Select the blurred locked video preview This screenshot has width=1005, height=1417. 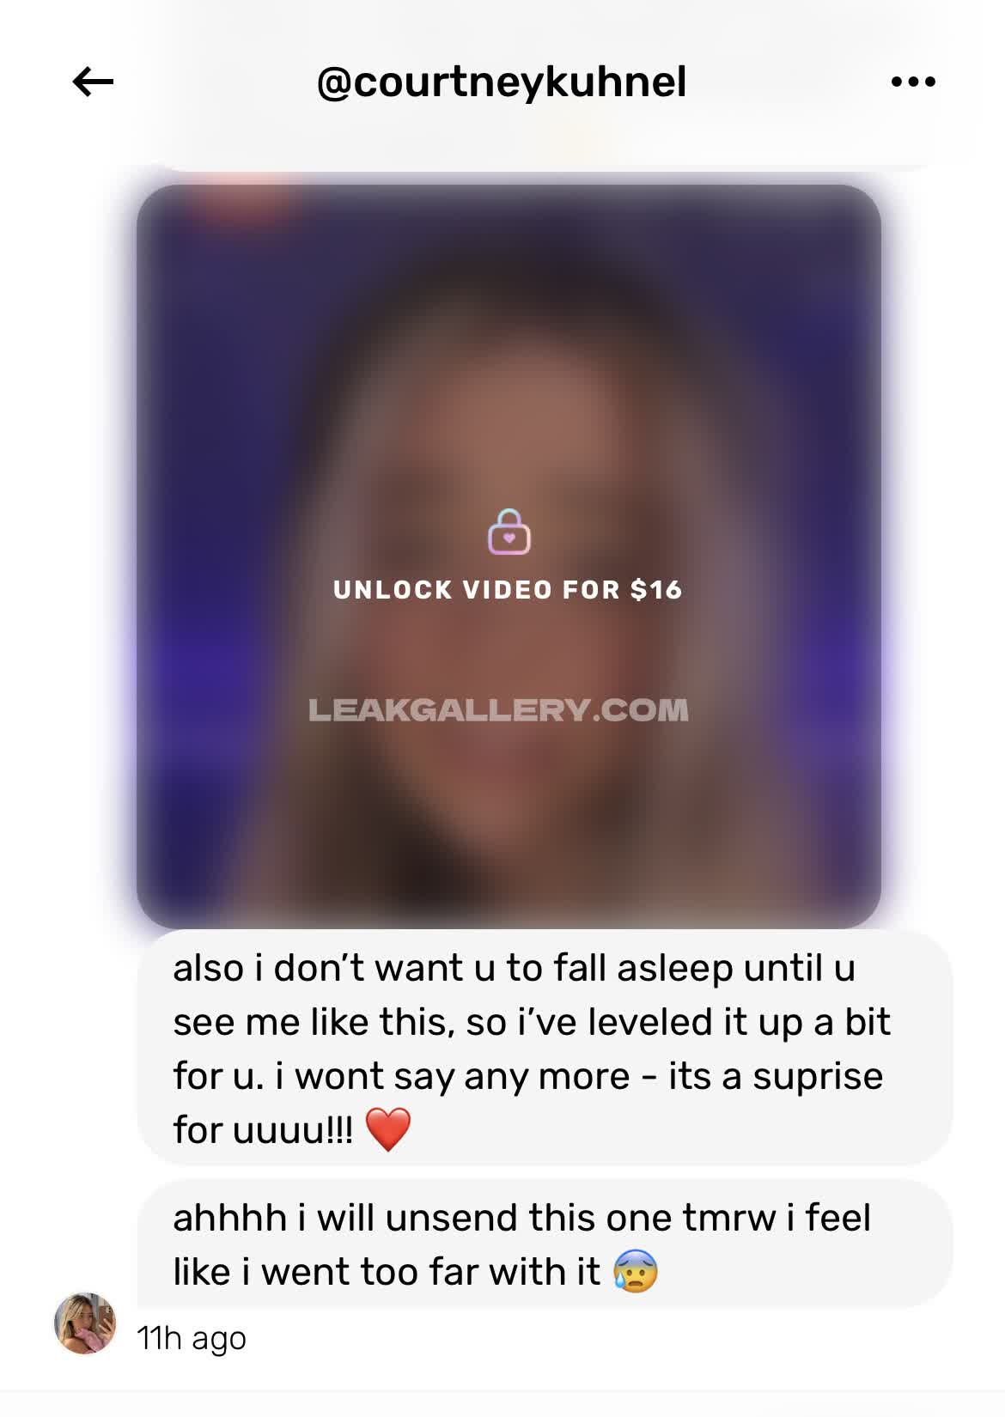(509, 556)
